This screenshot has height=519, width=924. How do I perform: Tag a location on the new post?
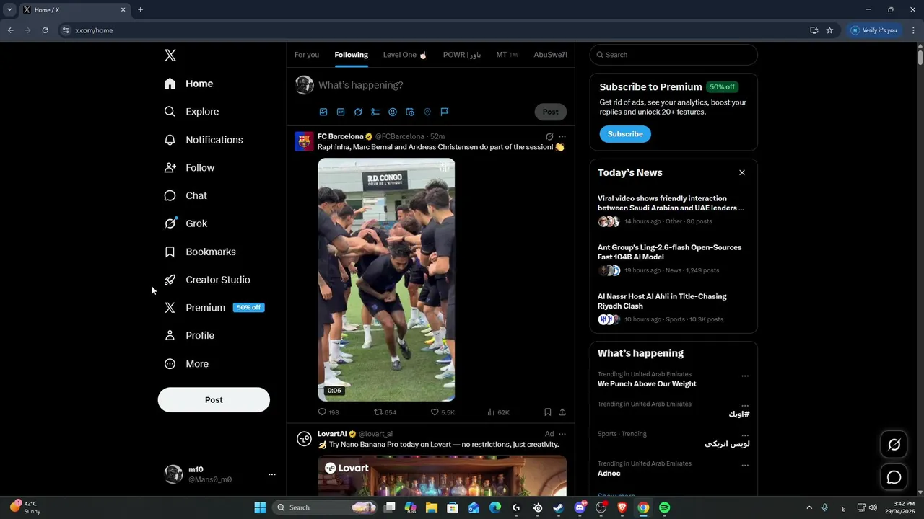click(427, 112)
